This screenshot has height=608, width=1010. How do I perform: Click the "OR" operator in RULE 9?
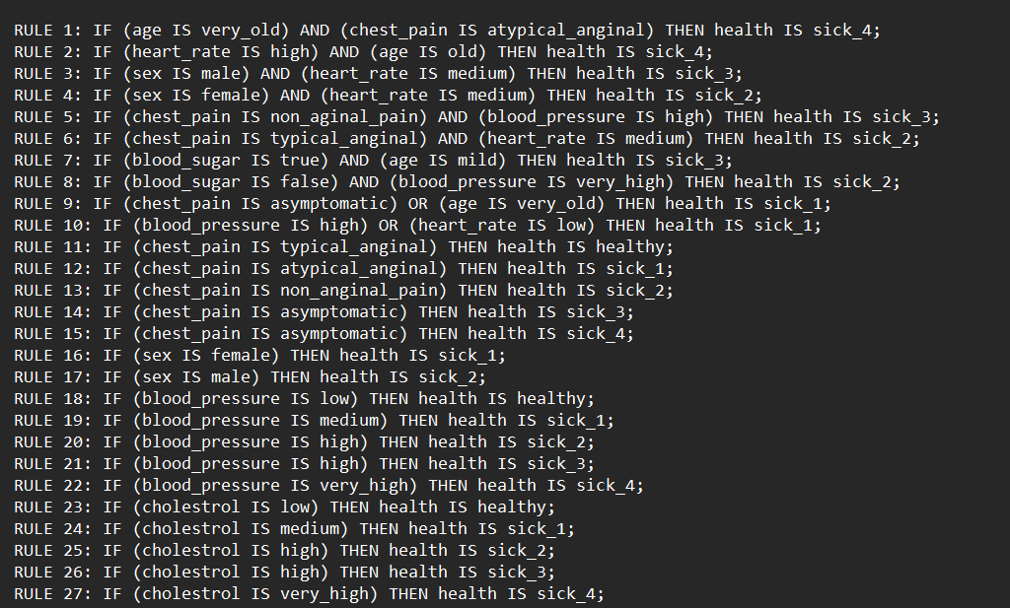coord(418,203)
